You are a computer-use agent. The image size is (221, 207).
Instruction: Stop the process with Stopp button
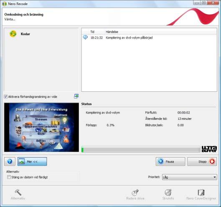(202, 161)
